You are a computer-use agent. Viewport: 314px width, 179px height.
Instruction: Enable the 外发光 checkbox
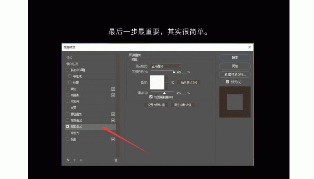pyautogui.click(x=68, y=133)
